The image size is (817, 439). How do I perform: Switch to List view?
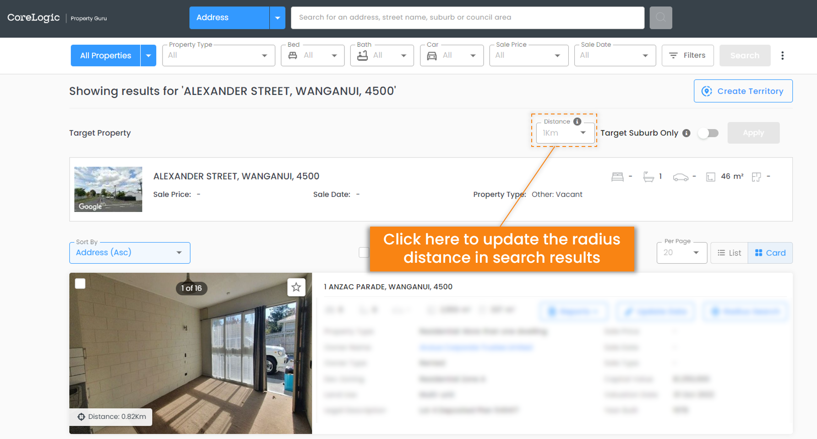click(729, 253)
